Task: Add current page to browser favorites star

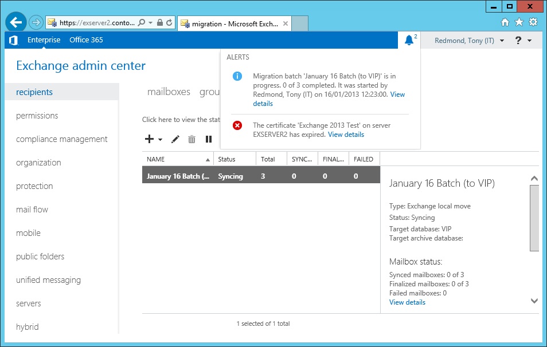Action: [521, 22]
